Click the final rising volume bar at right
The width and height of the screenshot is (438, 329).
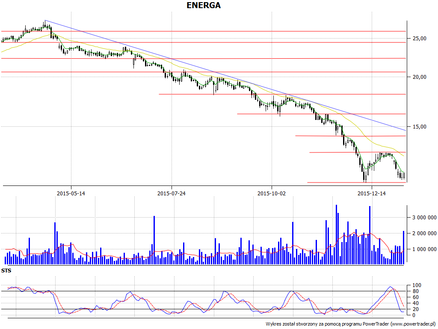click(403, 248)
